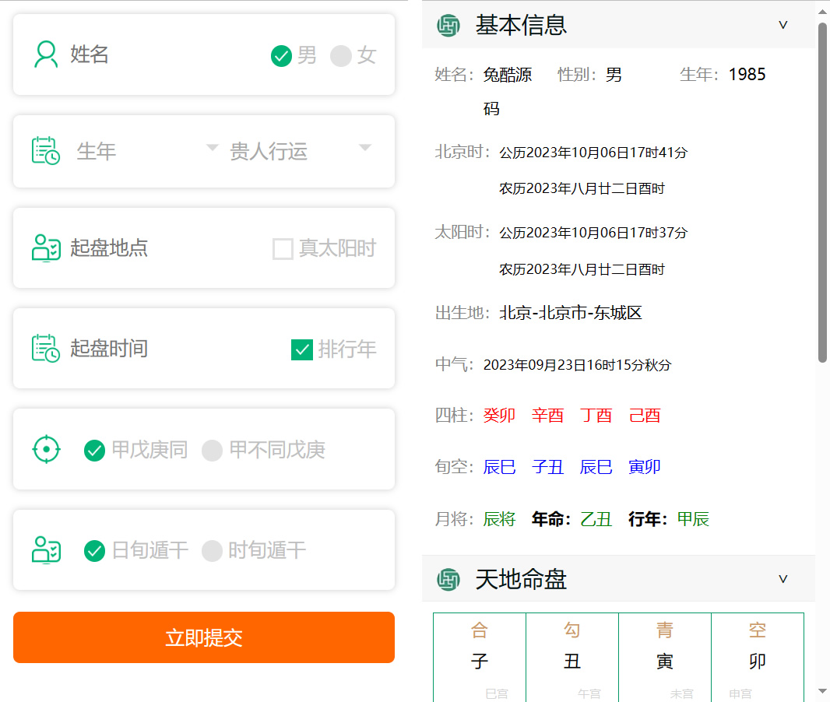
Task: Select the 时旬遁干 radio option
Action: (x=213, y=551)
